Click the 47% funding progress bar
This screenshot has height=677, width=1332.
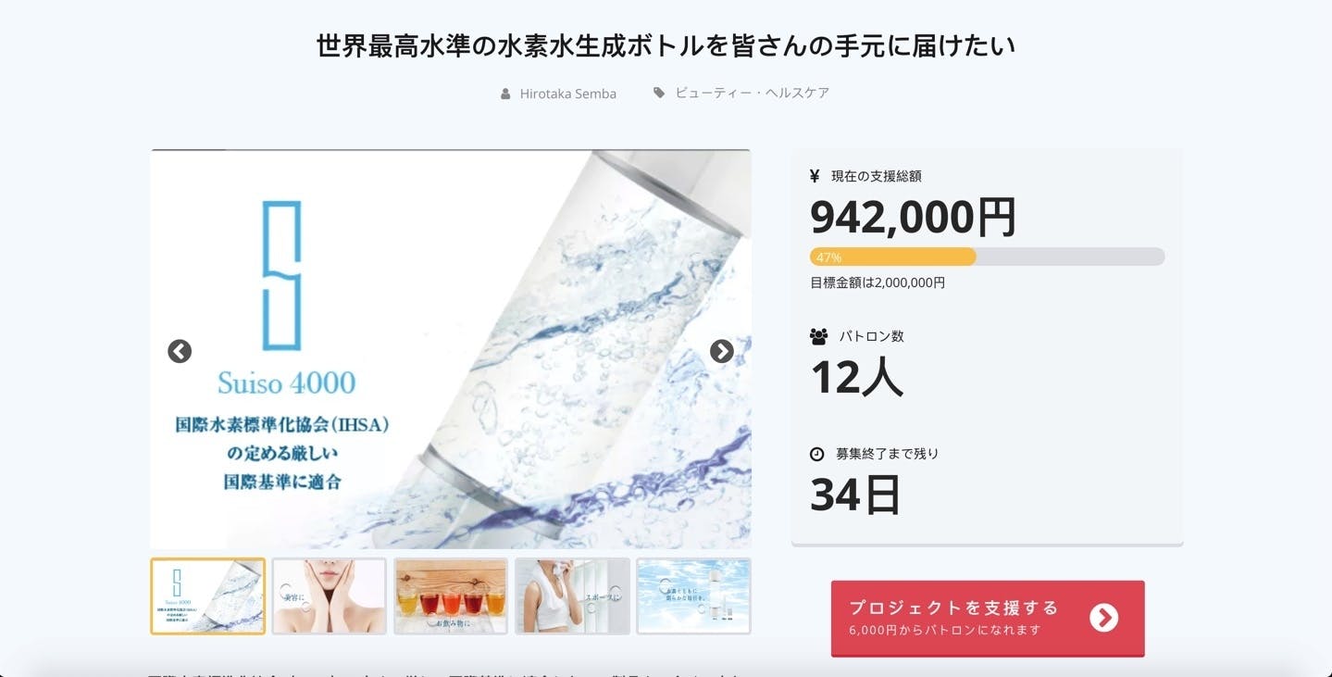click(988, 257)
